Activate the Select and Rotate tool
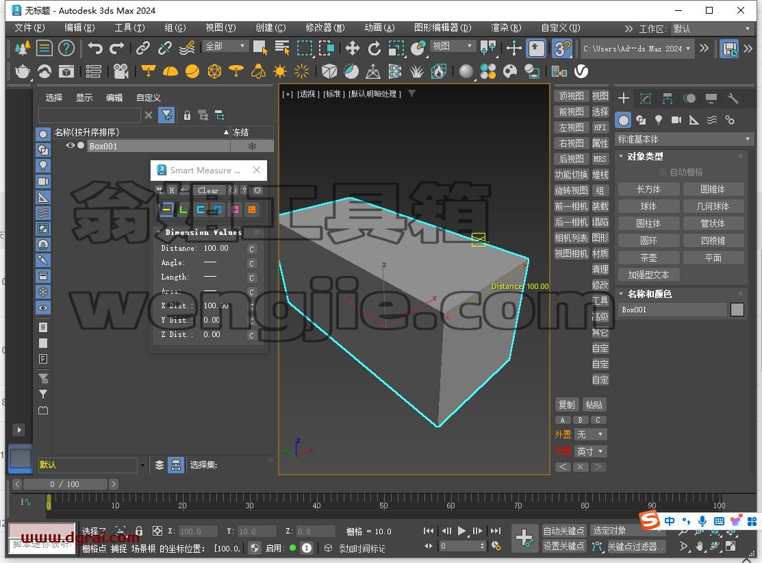The width and height of the screenshot is (762, 563). pyautogui.click(x=374, y=48)
